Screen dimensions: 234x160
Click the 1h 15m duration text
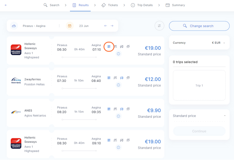(x=79, y=112)
